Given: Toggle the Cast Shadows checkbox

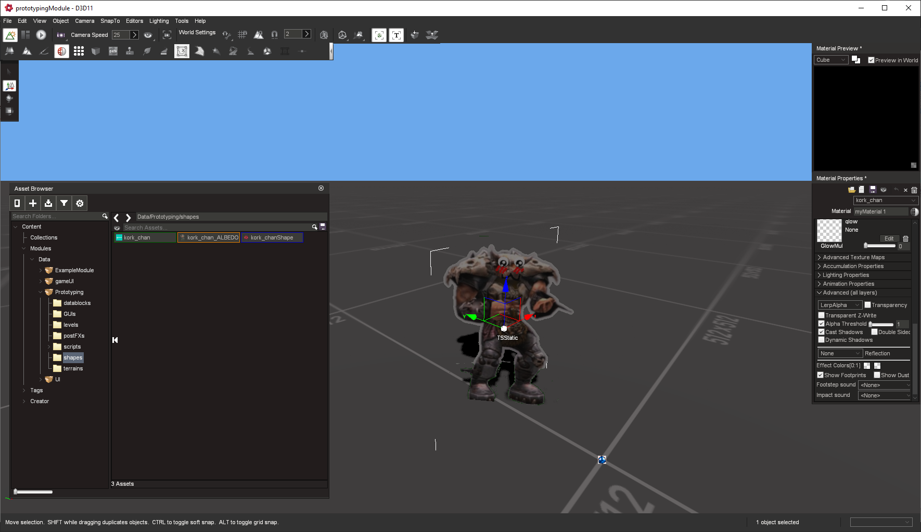Looking at the screenshot, I should click(x=821, y=332).
